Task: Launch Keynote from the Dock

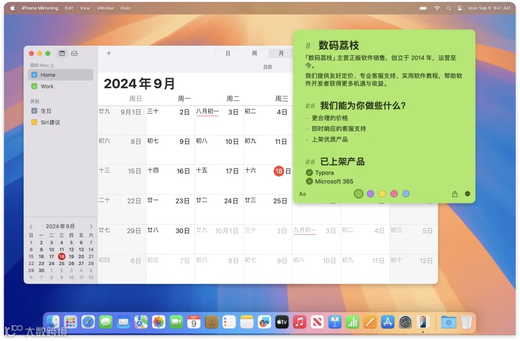Action: click(335, 322)
